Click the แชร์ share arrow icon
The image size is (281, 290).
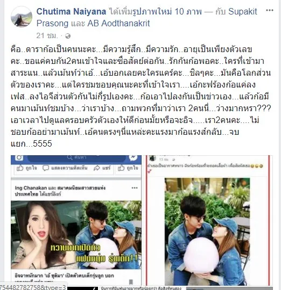(97, 168)
